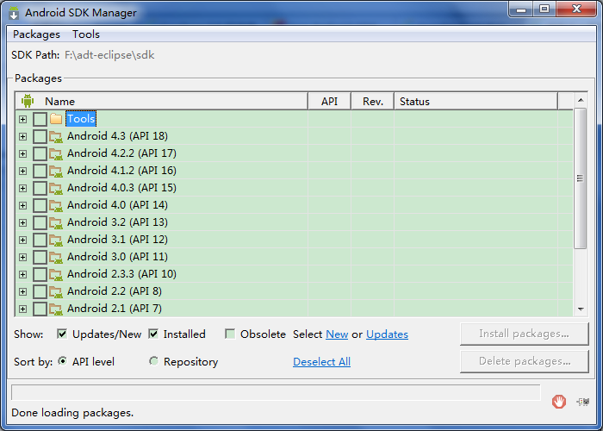The image size is (603, 431).
Task: Uncheck the Installed show filter
Action: (153, 334)
